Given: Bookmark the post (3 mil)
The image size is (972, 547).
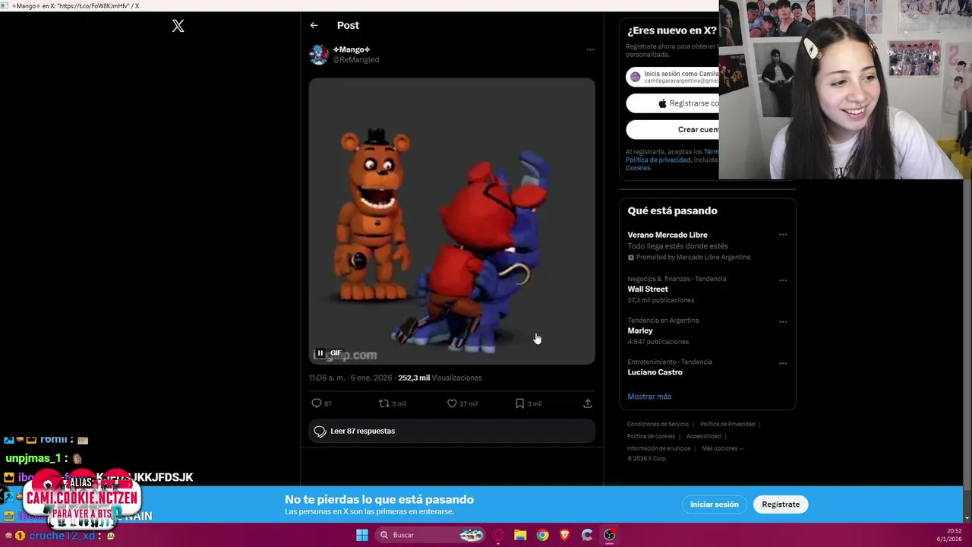Looking at the screenshot, I should [x=529, y=403].
